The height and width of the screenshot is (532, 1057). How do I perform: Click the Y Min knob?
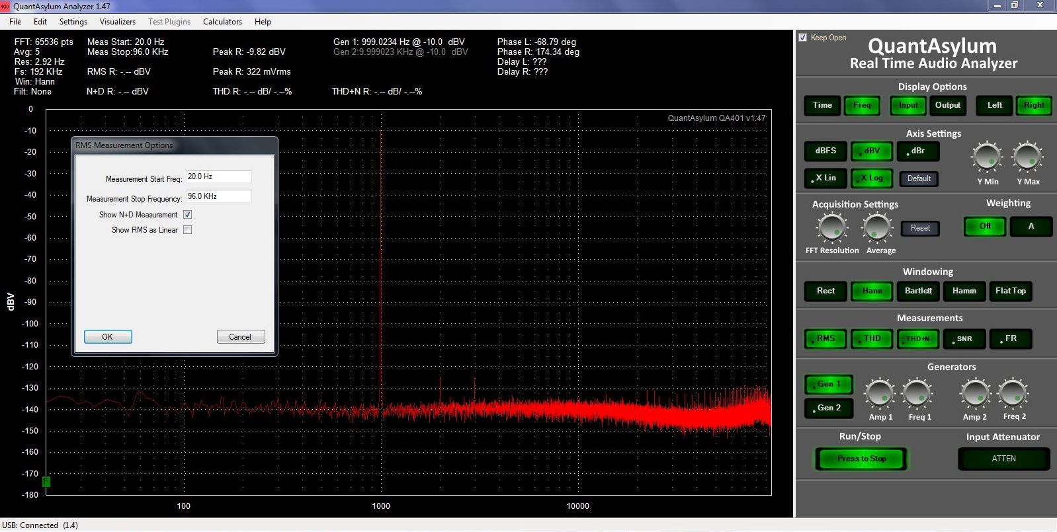point(987,157)
